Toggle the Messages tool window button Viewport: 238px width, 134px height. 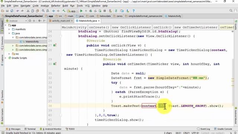click(x=13, y=129)
